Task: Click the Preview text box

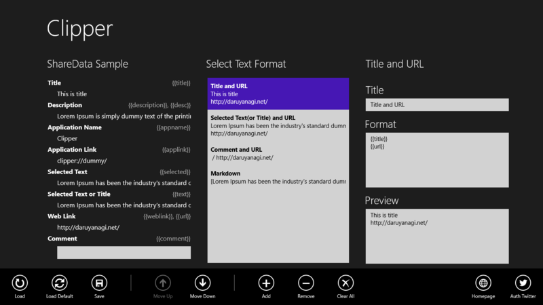Action: pyautogui.click(x=437, y=236)
